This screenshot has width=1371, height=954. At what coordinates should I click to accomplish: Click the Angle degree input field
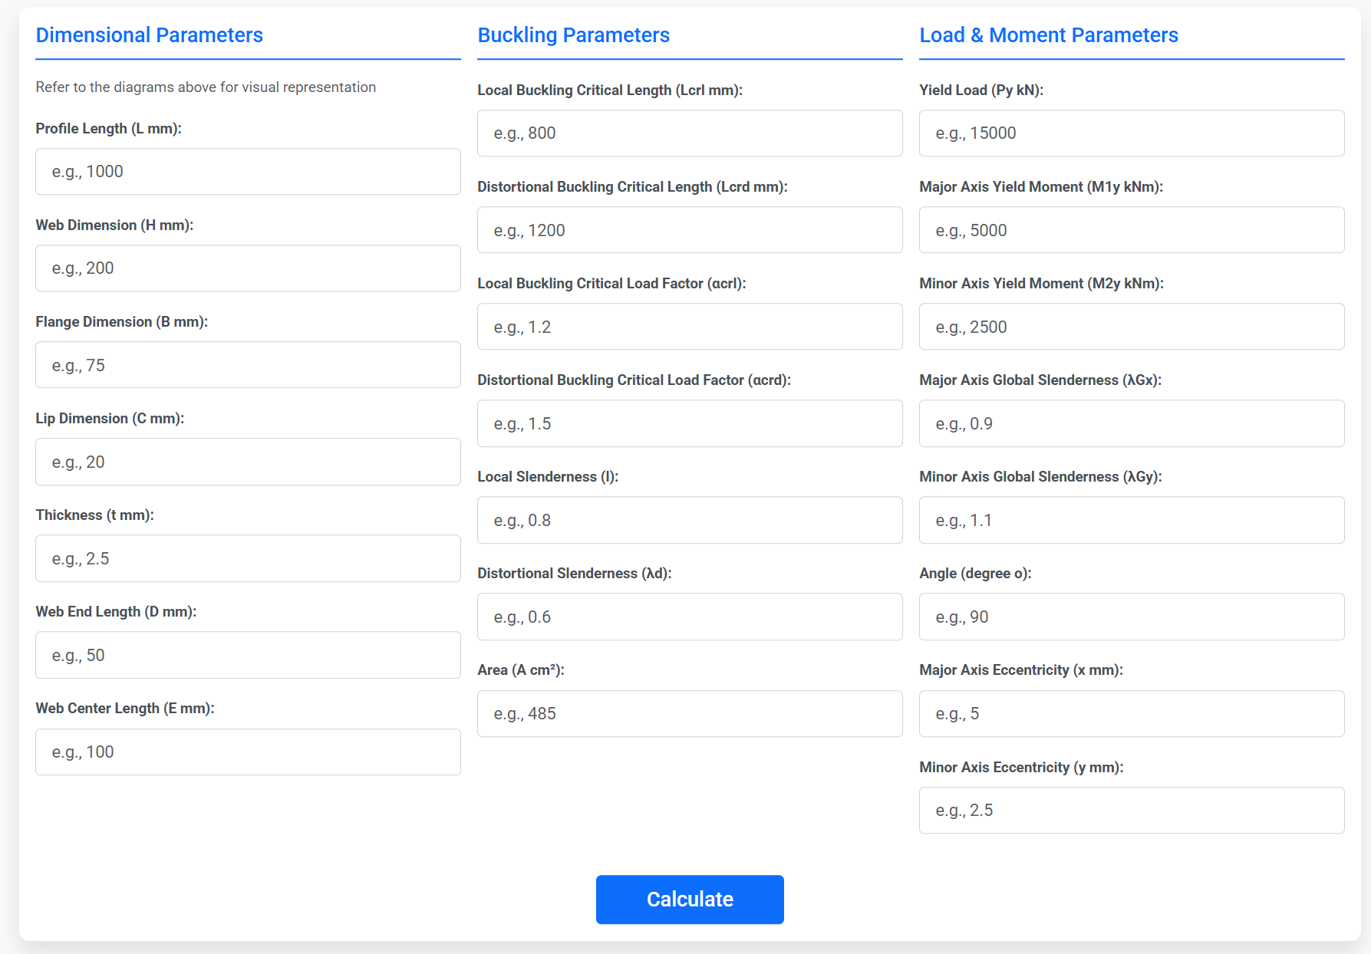click(1131, 617)
